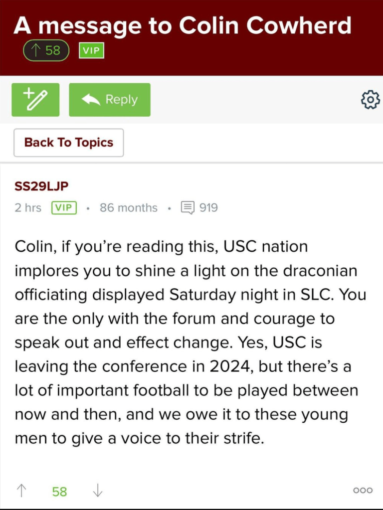Image resolution: width=383 pixels, height=510 pixels.
Task: Click the post body text paragraph
Action: (190, 343)
